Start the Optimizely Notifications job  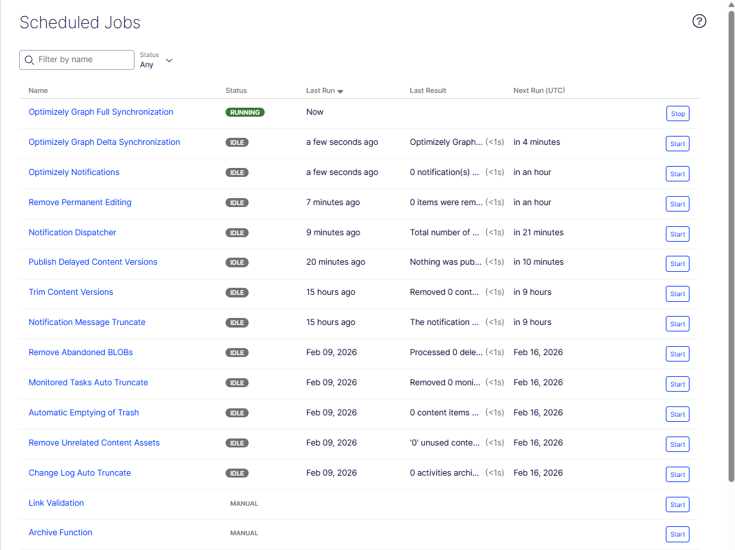pos(677,174)
